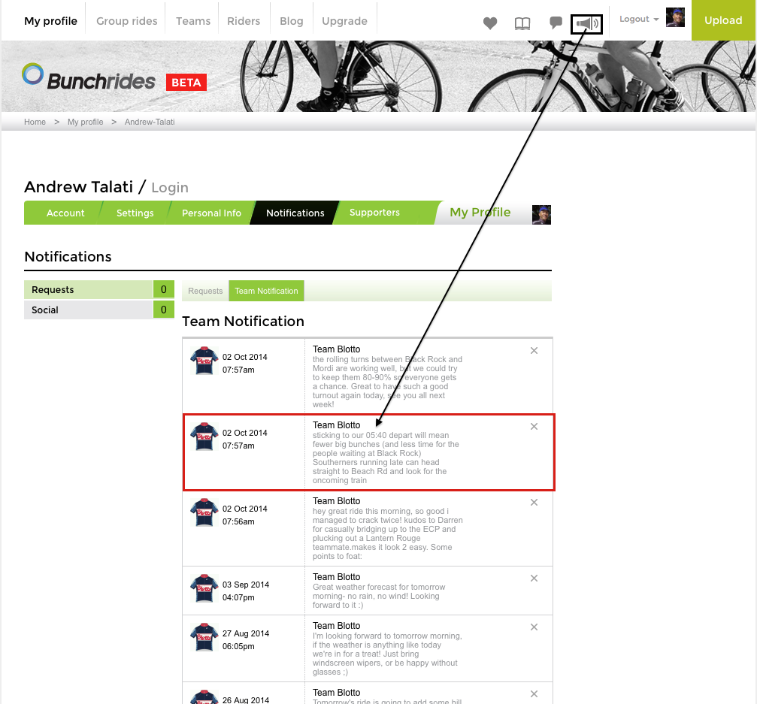Open the speech bubble messages icon
Viewport: 757px width, 704px height.
coord(556,23)
